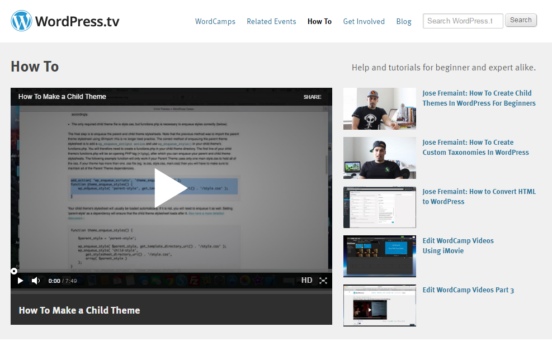
Task: Open Jose Fremaint Convert HTML to WordPress link
Action: coord(479,197)
